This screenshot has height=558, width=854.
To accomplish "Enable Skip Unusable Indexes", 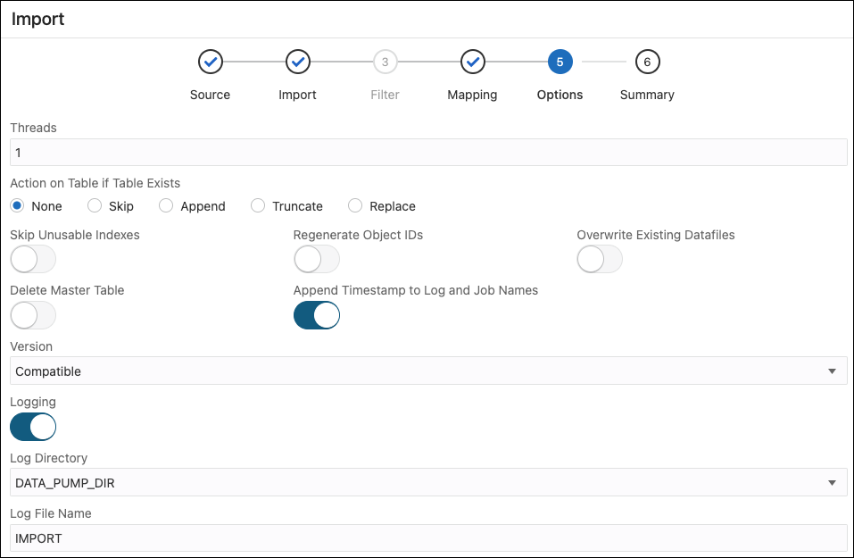I will point(32,259).
